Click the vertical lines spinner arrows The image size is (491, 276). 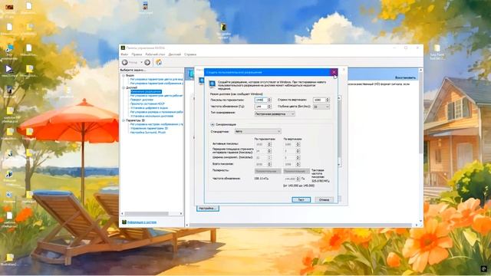pyautogui.click(x=328, y=100)
